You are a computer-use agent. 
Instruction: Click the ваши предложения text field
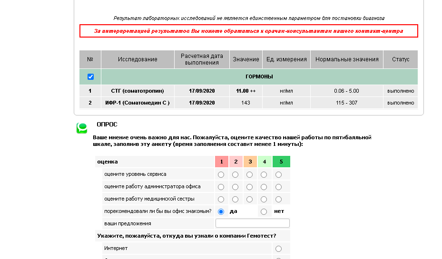[x=252, y=223]
